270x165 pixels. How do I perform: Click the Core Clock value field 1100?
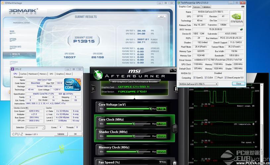[x=162, y=124]
